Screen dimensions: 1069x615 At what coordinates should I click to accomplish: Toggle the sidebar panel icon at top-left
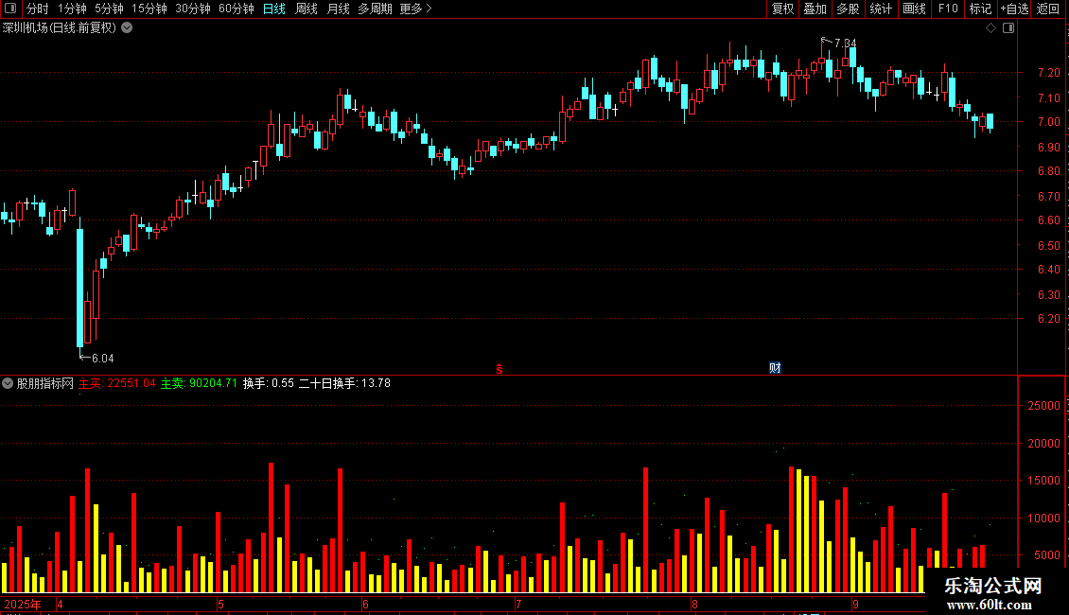[x=10, y=9]
